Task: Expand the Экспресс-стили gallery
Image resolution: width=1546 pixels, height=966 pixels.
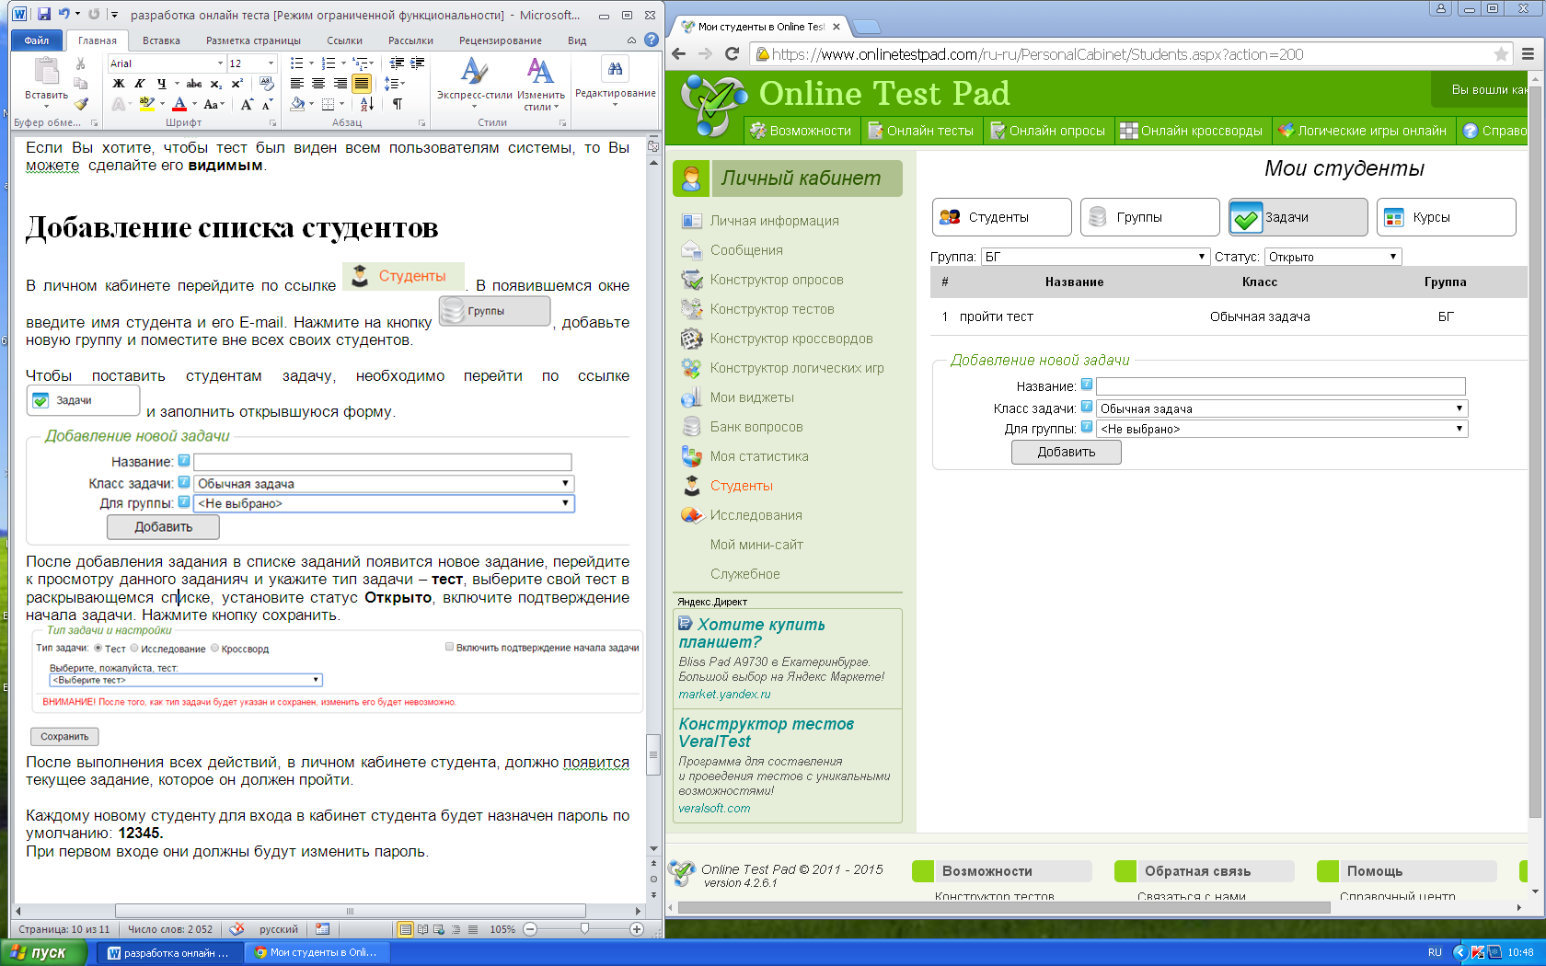Action: pos(474,83)
